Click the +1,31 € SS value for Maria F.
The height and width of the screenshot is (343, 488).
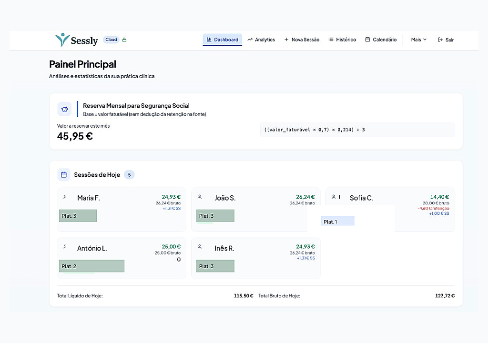tap(172, 209)
